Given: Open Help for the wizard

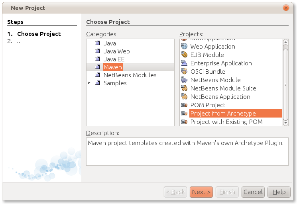Looking at the screenshot, I should coord(279,192).
